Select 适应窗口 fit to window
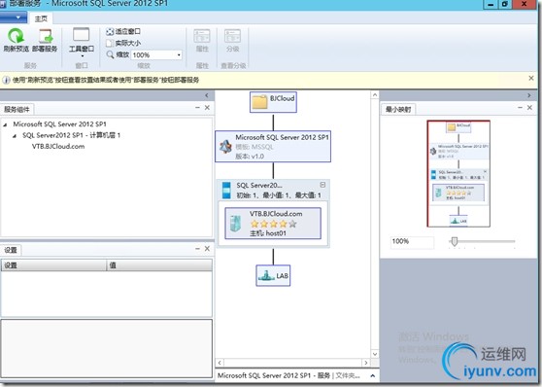The image size is (542, 387). coord(123,31)
